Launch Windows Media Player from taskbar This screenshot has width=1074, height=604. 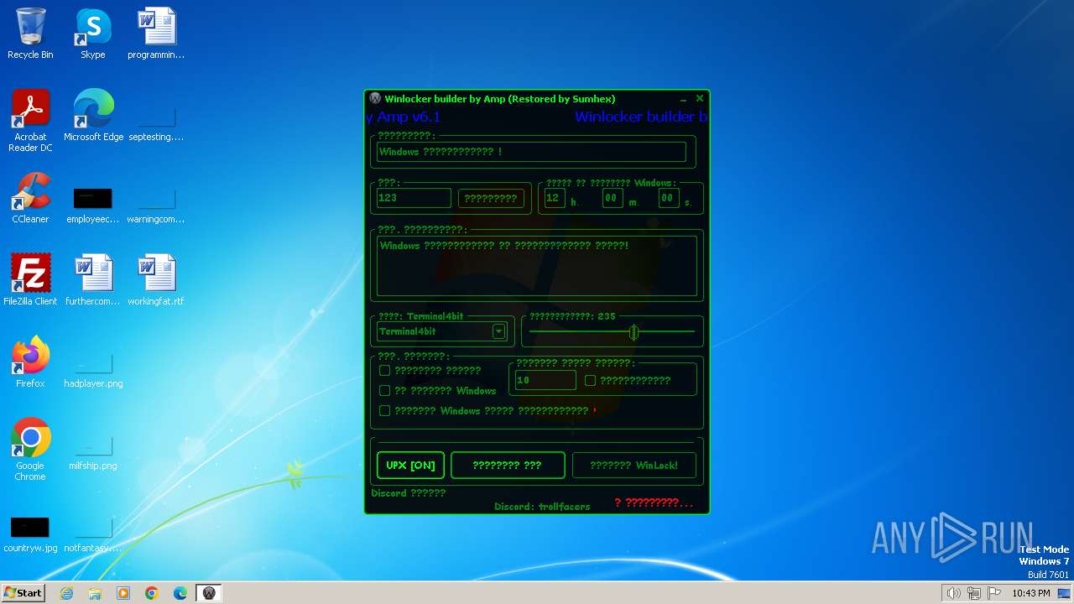click(123, 593)
